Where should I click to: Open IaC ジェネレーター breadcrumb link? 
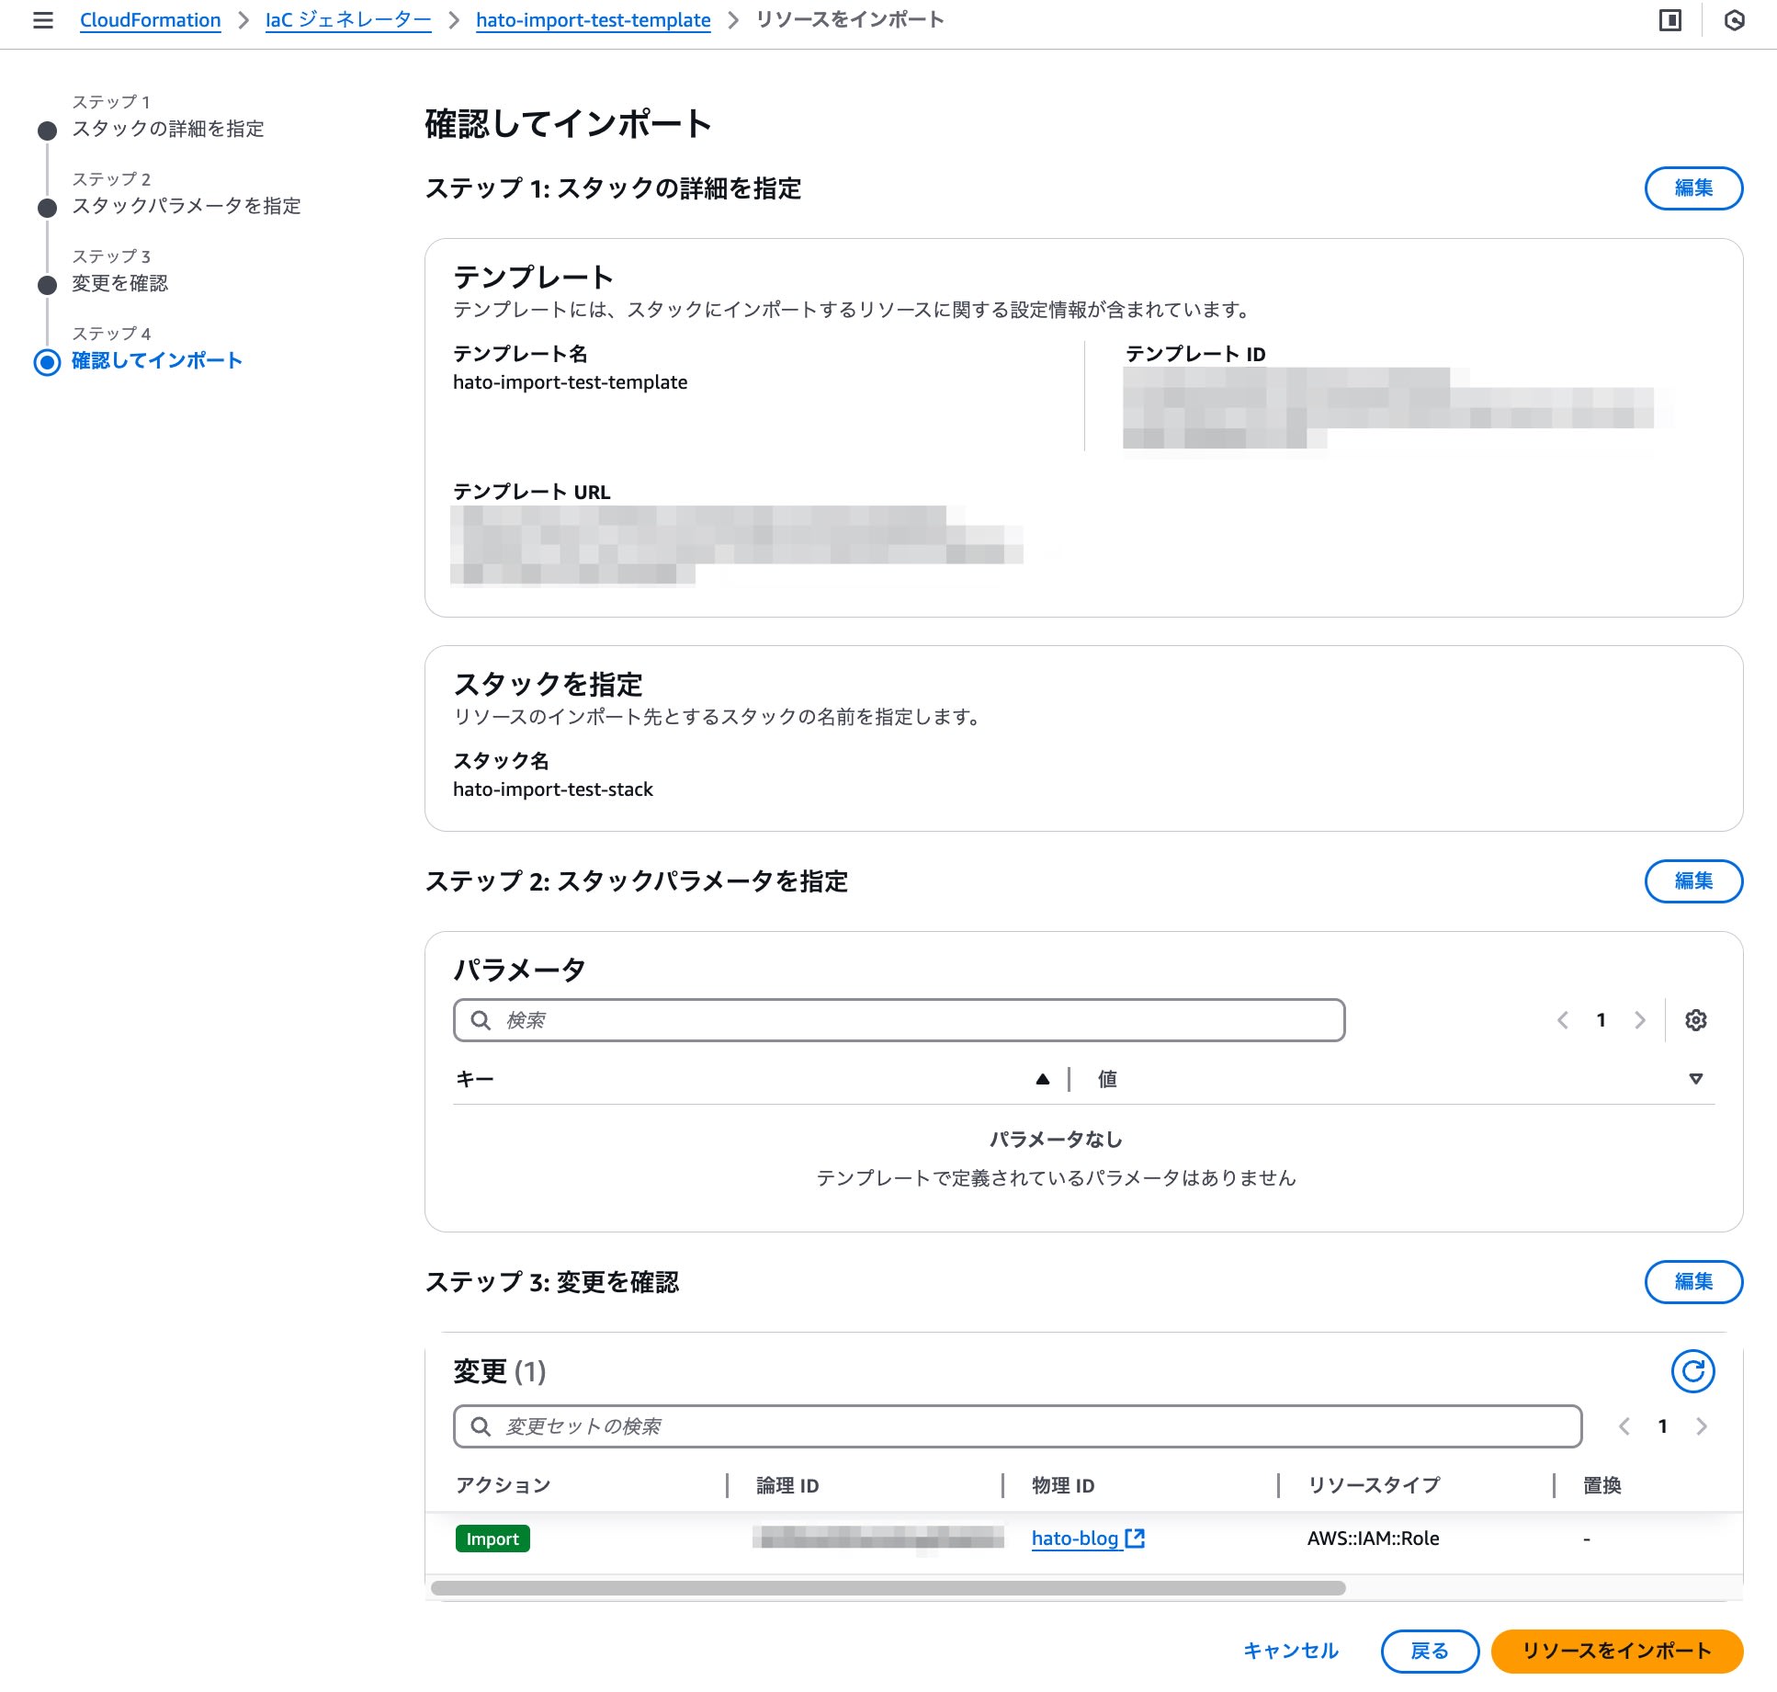(x=348, y=20)
